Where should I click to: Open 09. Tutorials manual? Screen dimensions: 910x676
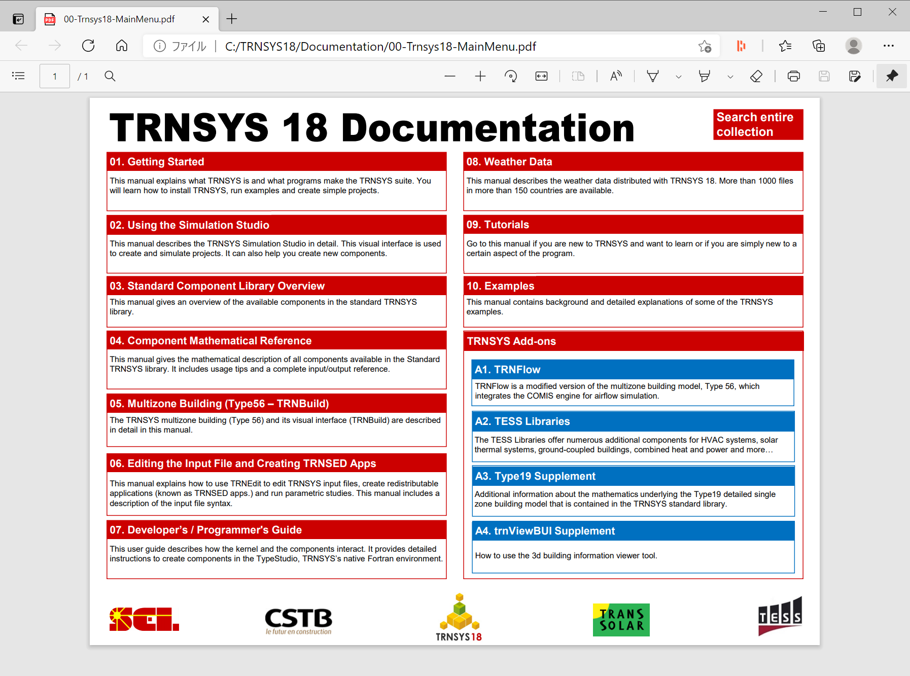coord(633,224)
